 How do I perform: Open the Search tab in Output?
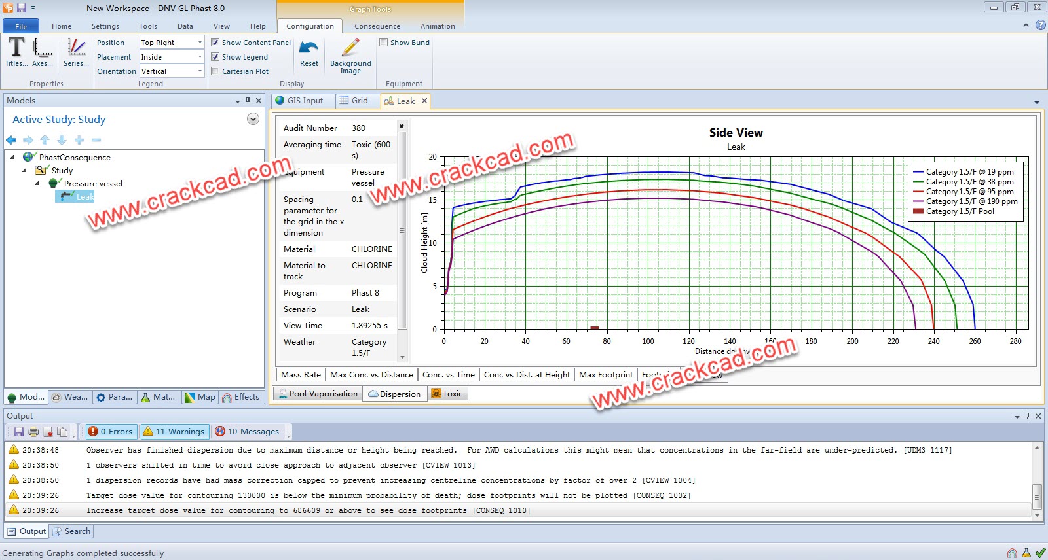point(71,531)
